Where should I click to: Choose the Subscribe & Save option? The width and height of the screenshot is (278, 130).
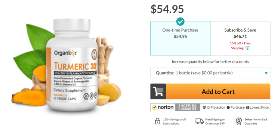pyautogui.click(x=240, y=39)
